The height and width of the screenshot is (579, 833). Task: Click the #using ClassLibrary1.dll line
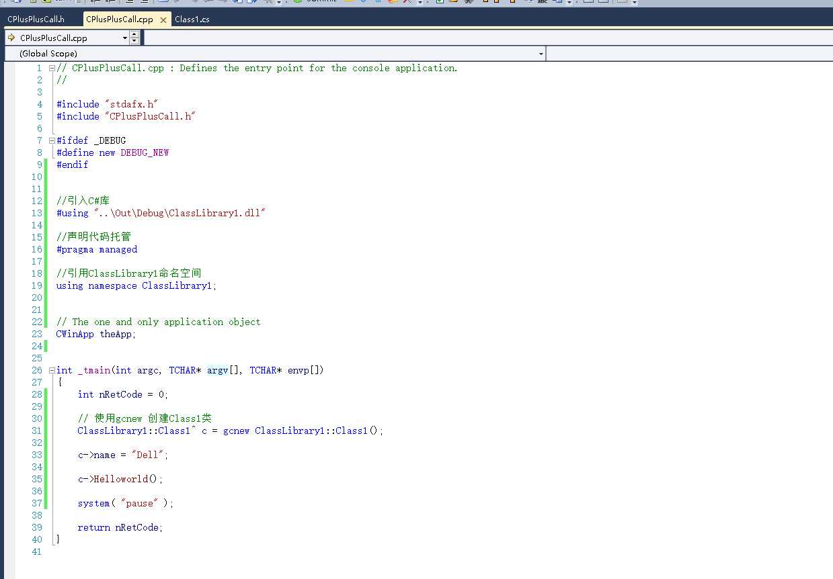161,213
